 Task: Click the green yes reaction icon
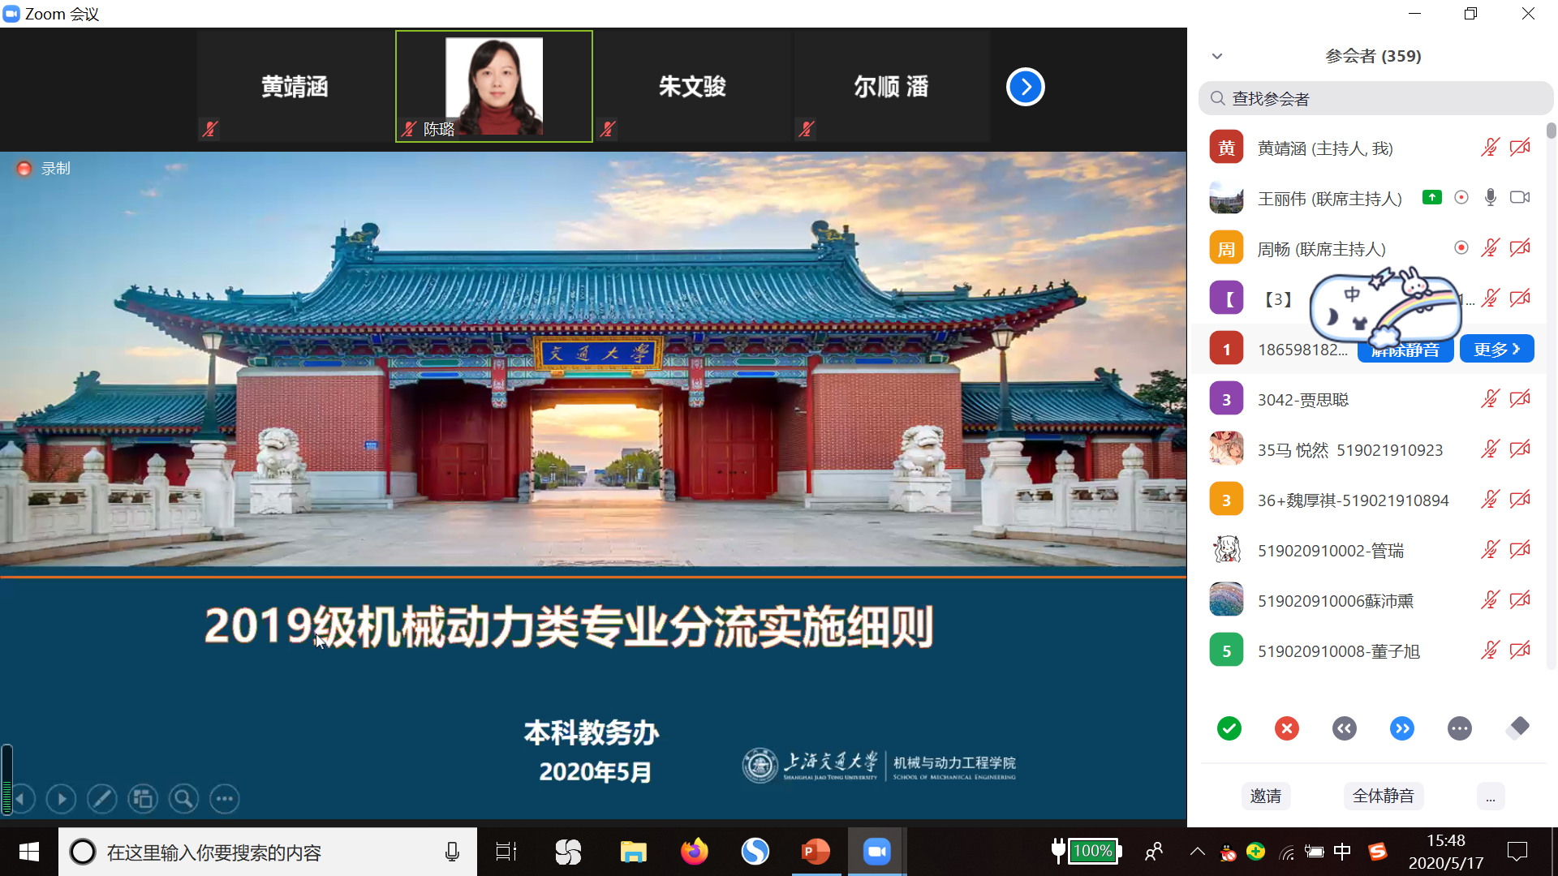pos(1229,728)
